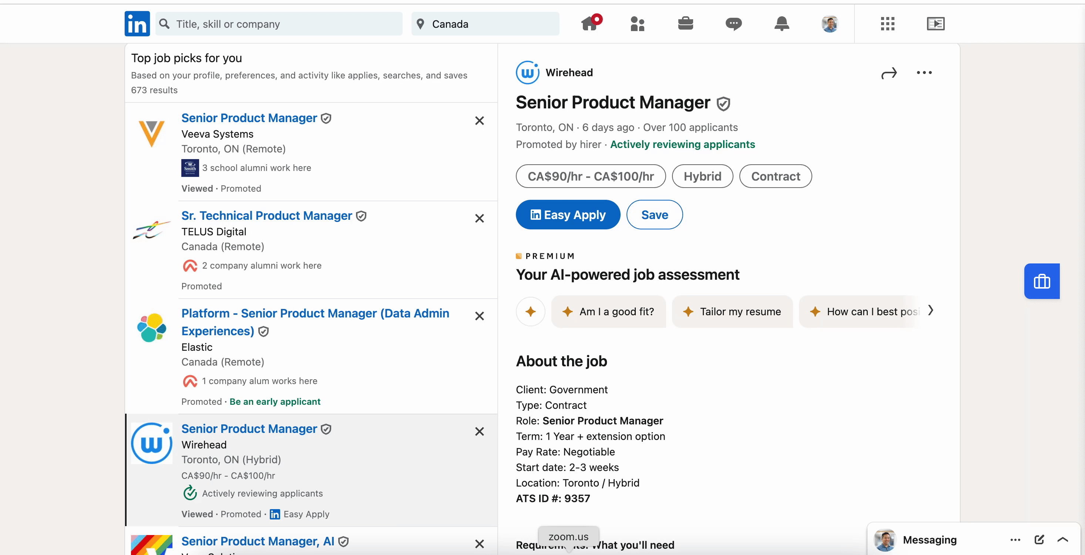Open the Learning video icon
This screenshot has width=1085, height=555.
pos(935,24)
